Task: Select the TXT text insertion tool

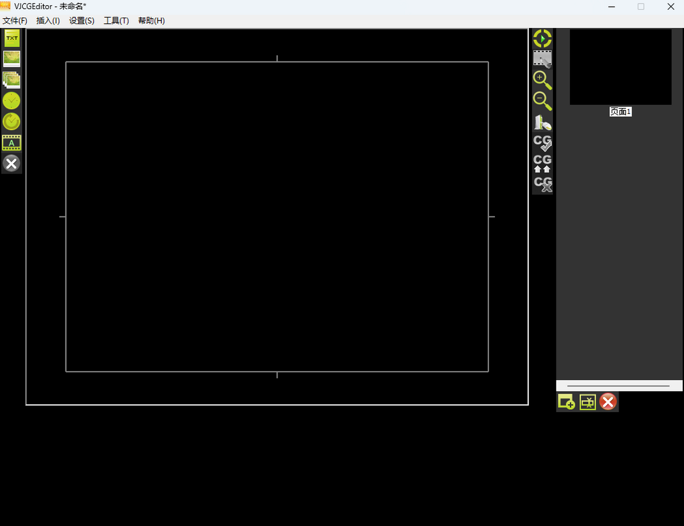Action: point(11,38)
